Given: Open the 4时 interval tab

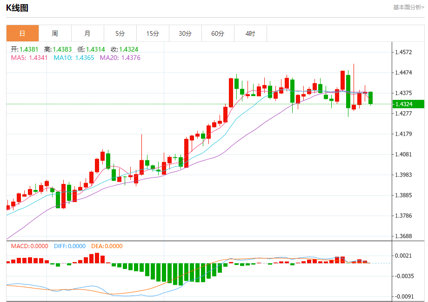Looking at the screenshot, I should coord(250,33).
